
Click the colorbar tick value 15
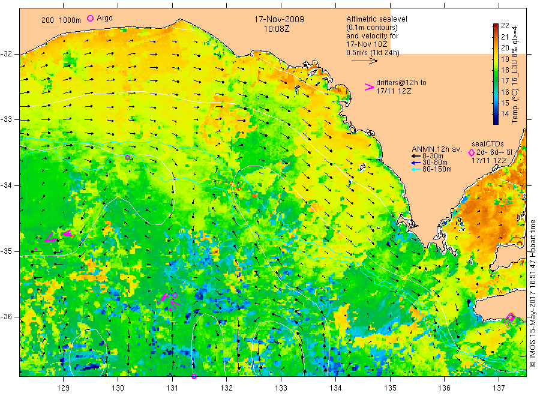[x=505, y=103]
